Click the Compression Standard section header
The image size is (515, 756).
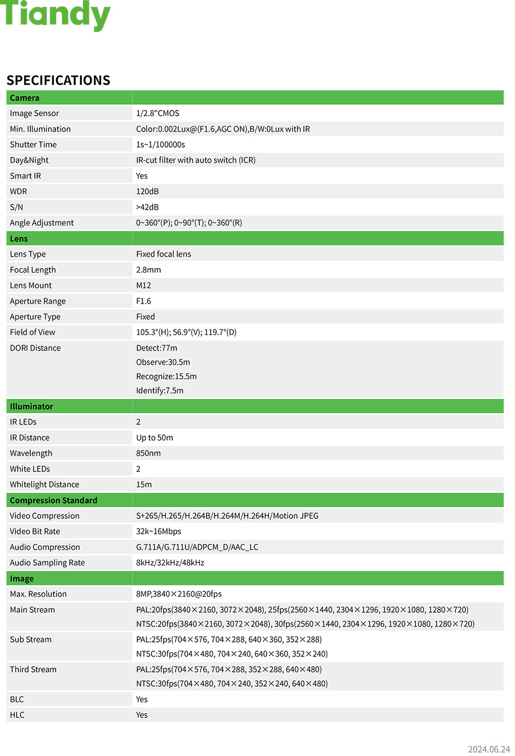54,501
